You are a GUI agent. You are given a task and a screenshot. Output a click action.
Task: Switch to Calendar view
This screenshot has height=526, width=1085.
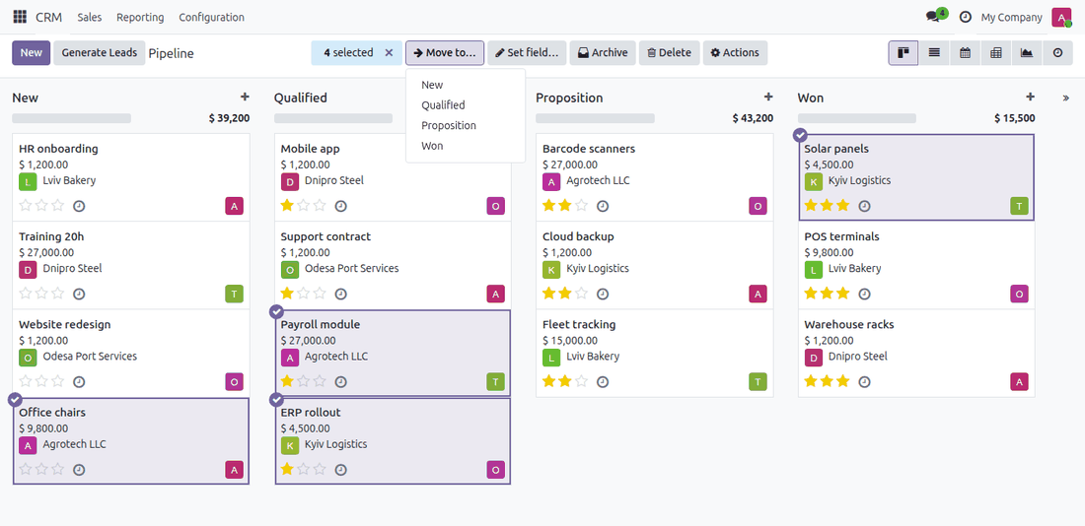[x=965, y=52]
